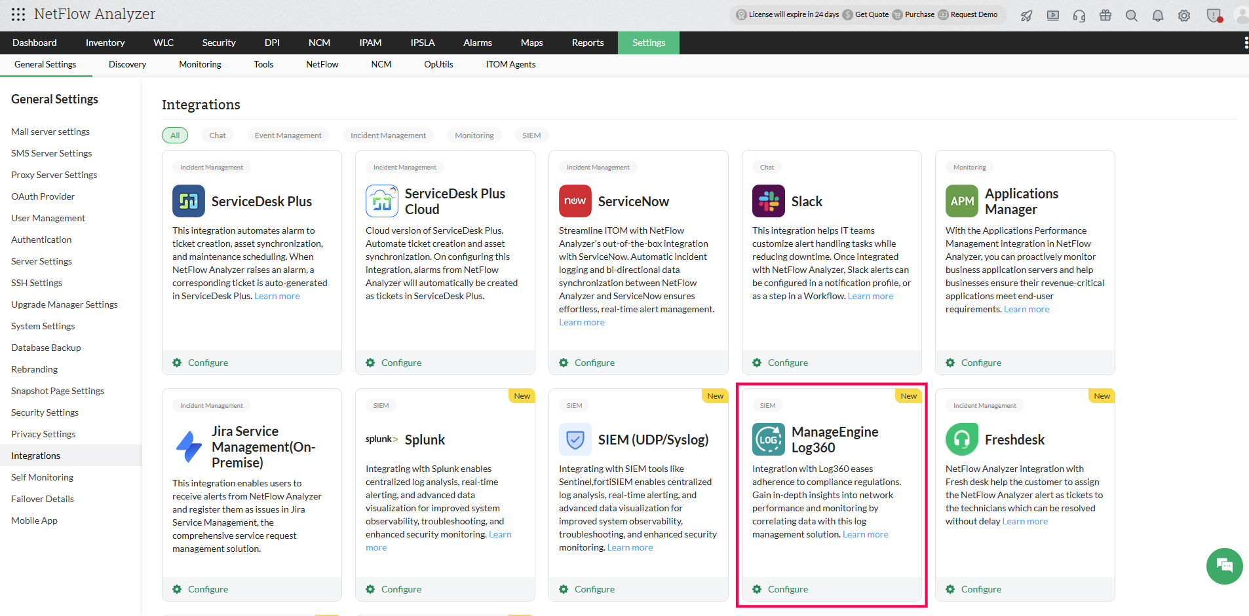Open Mail server settings

pos(50,132)
